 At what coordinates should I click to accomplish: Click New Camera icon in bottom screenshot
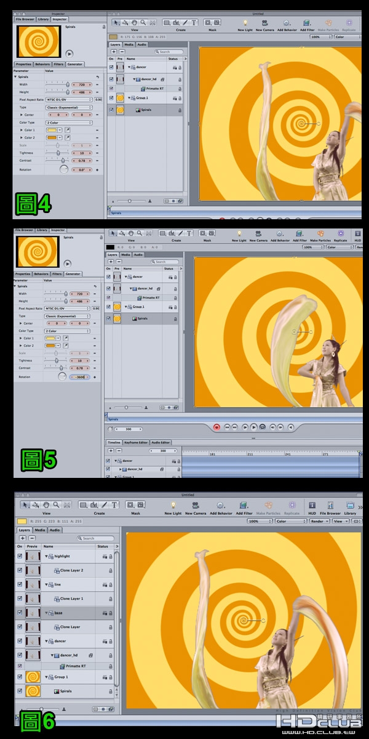[196, 504]
